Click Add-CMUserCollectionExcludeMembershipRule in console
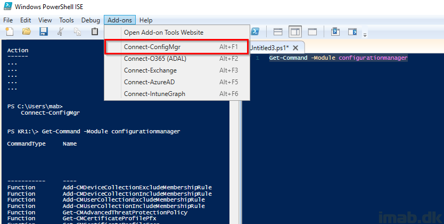The width and height of the screenshot is (444, 224). pos(134,199)
